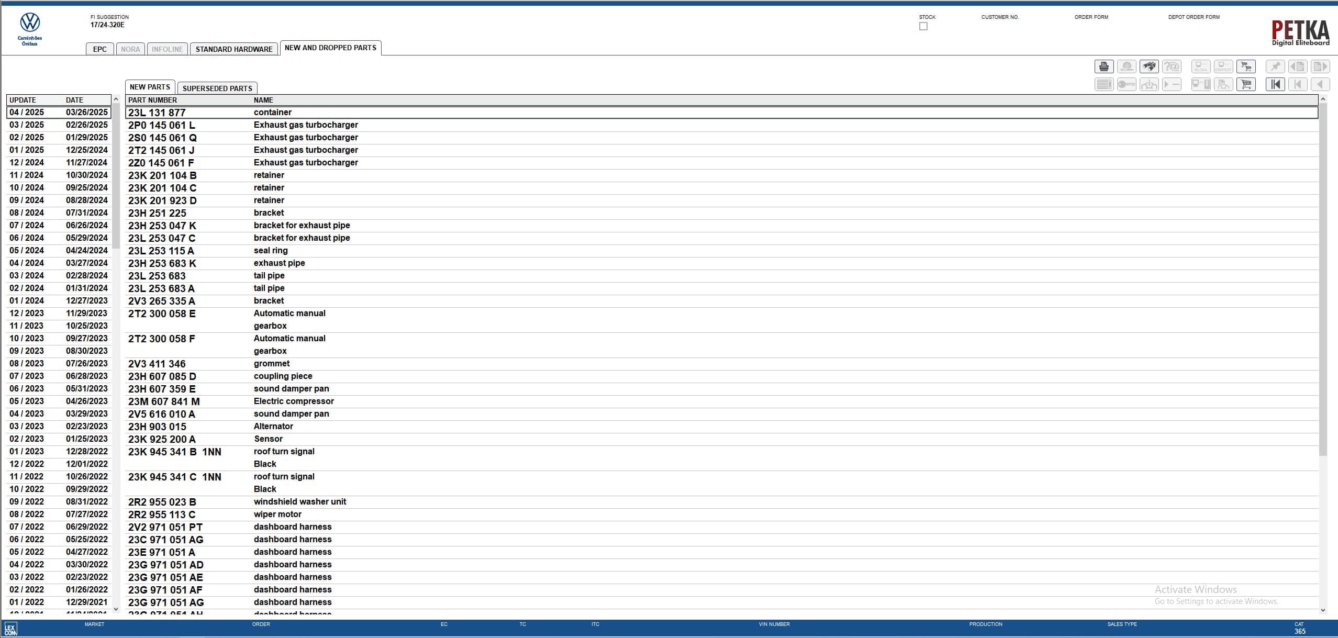Click the pin icon in the toolbar
1338x638 pixels.
[x=1276, y=66]
